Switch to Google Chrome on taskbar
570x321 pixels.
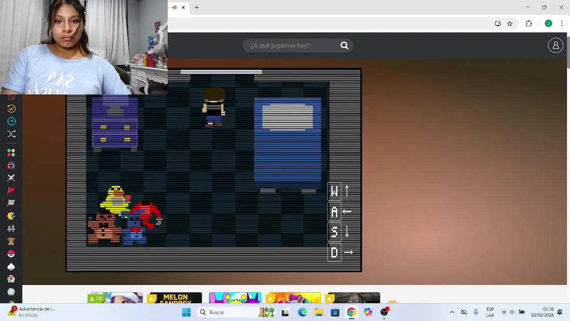click(351, 312)
